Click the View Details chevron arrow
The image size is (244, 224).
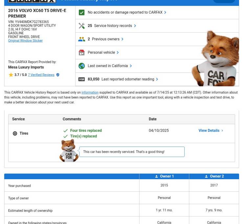pos(222,130)
